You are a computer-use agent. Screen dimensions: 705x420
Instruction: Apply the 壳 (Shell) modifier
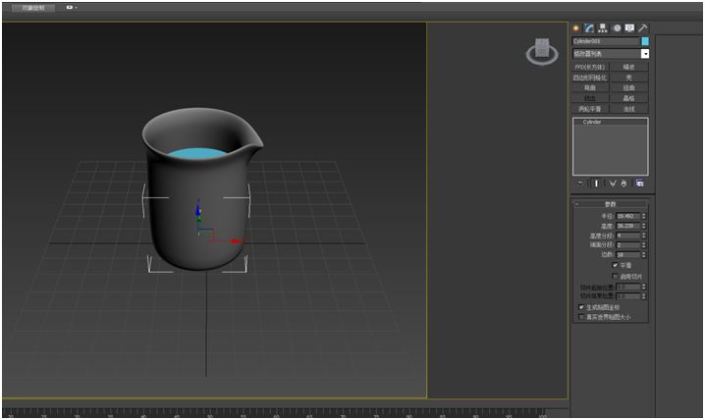tap(629, 78)
